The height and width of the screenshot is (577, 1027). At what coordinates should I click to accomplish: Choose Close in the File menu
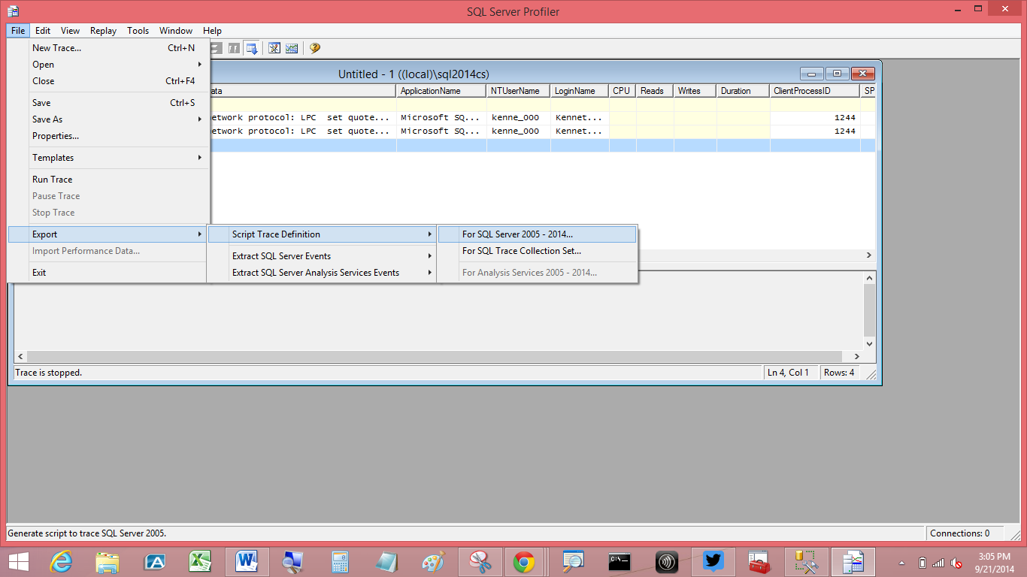[108, 81]
